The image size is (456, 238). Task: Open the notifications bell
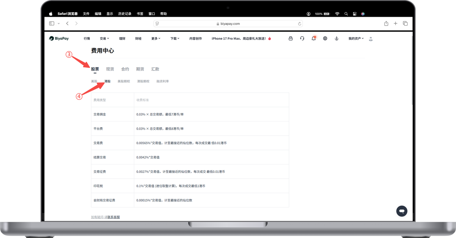click(x=313, y=38)
